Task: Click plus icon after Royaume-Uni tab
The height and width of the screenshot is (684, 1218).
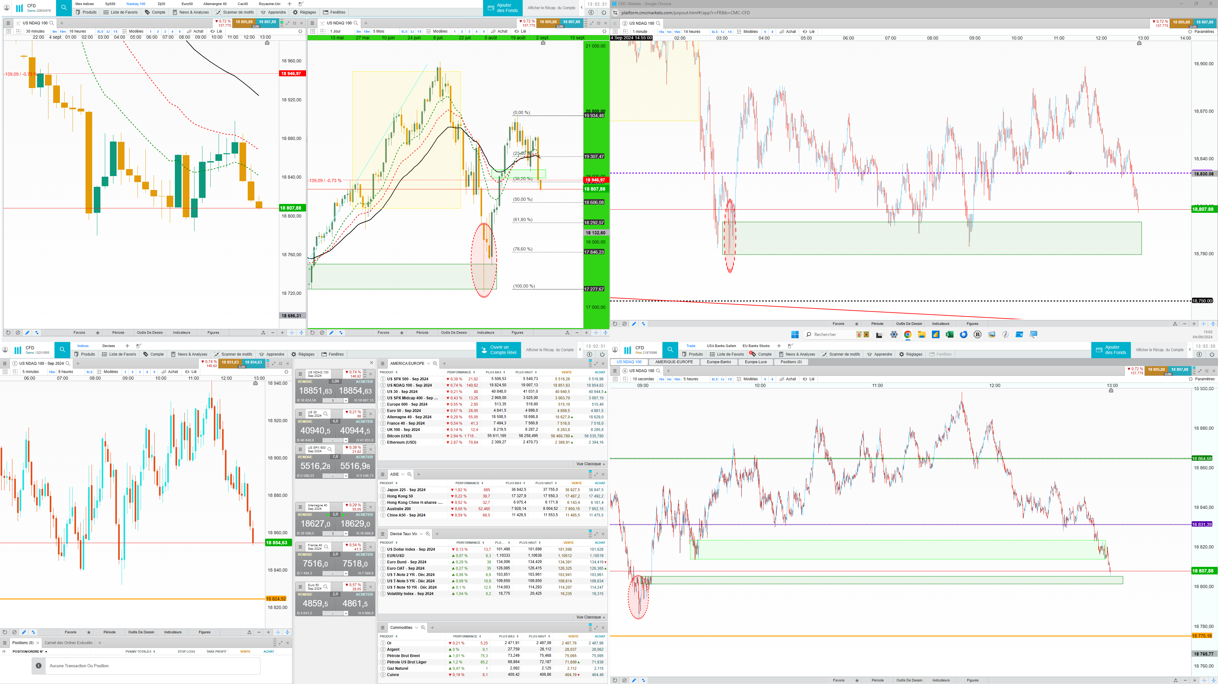Action: pyautogui.click(x=289, y=4)
